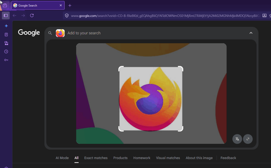Click the Firefox logo in selected region

(x=151, y=99)
